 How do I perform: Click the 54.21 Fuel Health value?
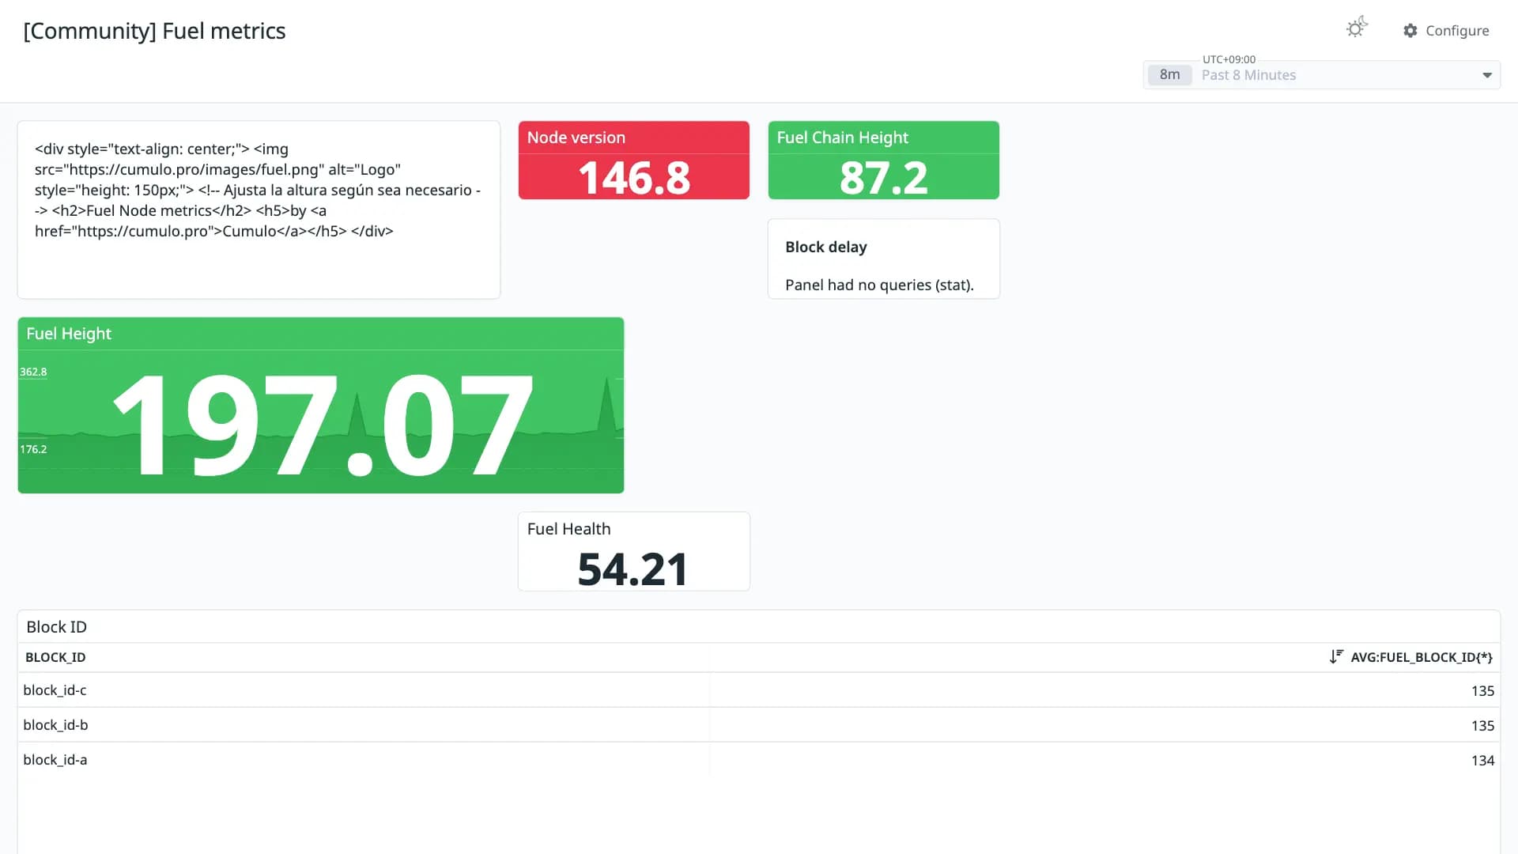tap(632, 569)
